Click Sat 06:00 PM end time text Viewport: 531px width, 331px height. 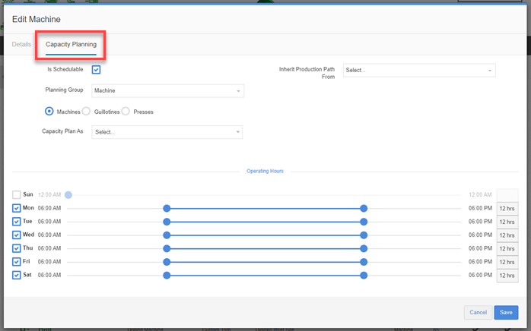tap(480, 275)
